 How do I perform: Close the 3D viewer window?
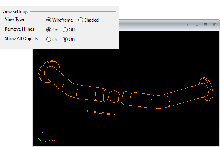[x=214, y=25]
